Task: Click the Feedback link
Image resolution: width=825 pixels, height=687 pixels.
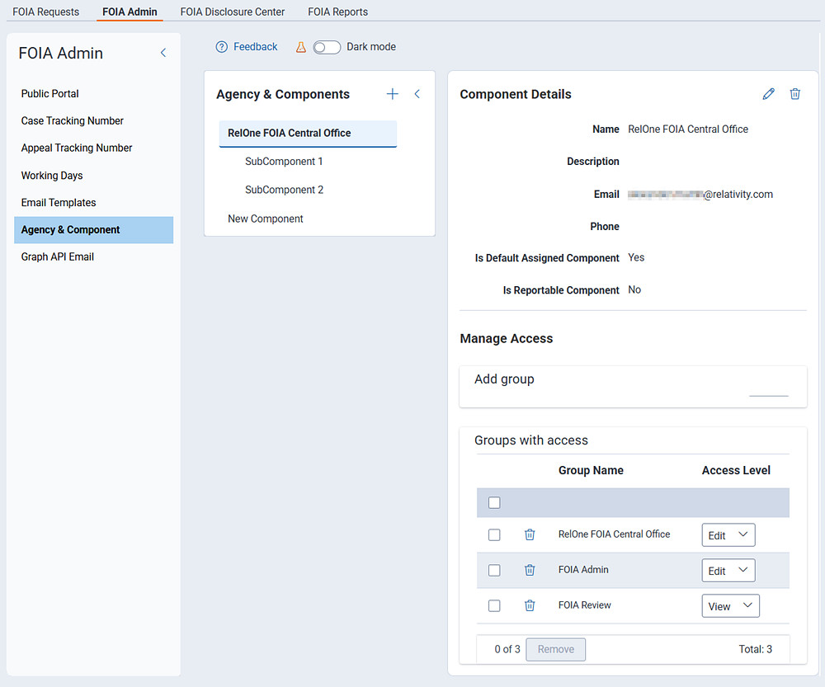Action: 255,47
